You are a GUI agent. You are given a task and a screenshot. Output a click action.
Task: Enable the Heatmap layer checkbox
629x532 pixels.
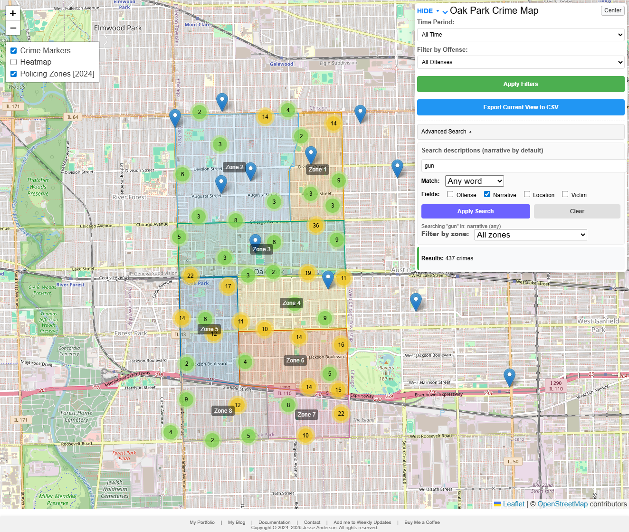pos(14,62)
